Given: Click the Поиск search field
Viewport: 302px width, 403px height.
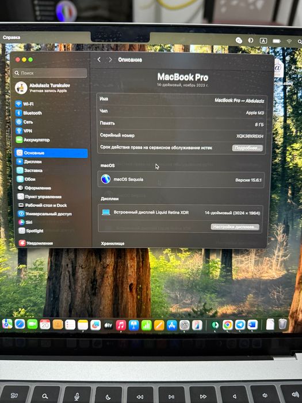Looking at the screenshot, I should pyautogui.click(x=50, y=73).
